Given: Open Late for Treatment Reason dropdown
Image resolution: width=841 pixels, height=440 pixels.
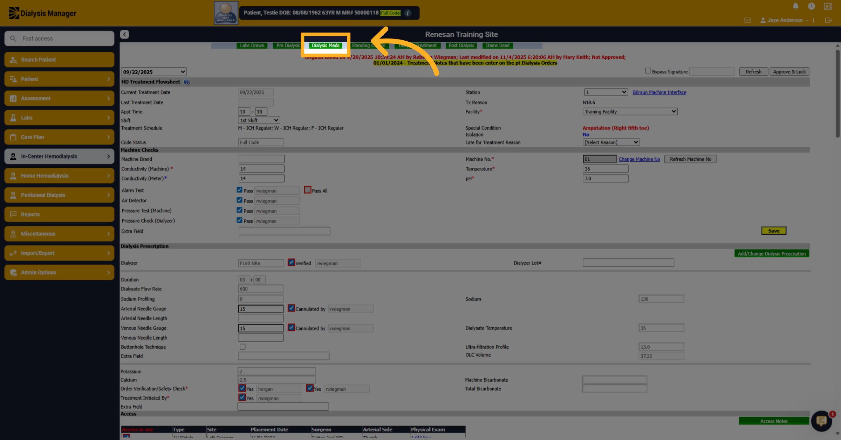Looking at the screenshot, I should 611,142.
